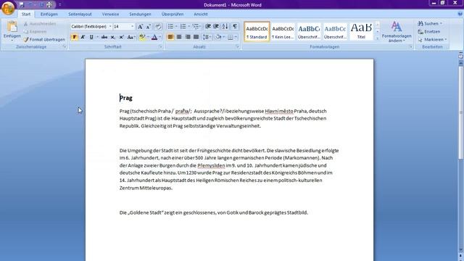This screenshot has height=261, width=464.
Task: Apply Titel style
Action: 361,32
